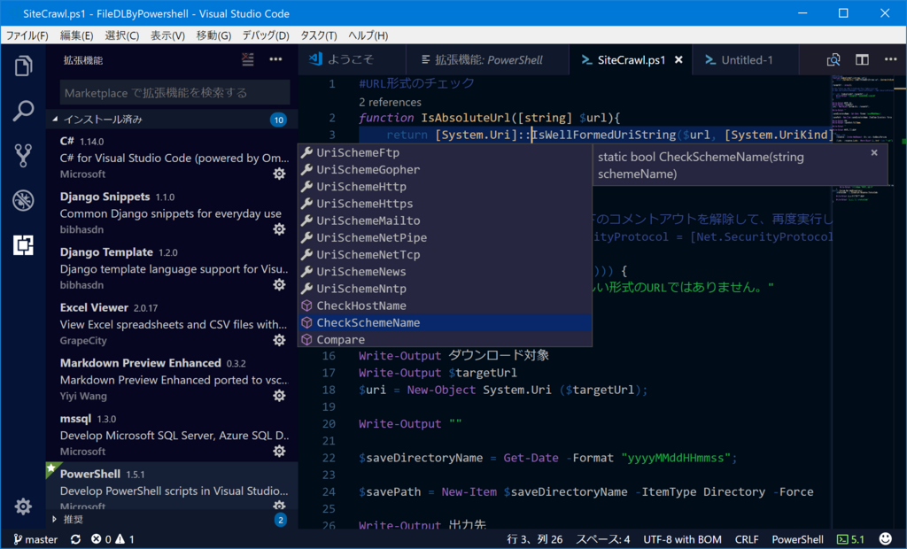Click the feedback smiley in status bar

click(885, 539)
